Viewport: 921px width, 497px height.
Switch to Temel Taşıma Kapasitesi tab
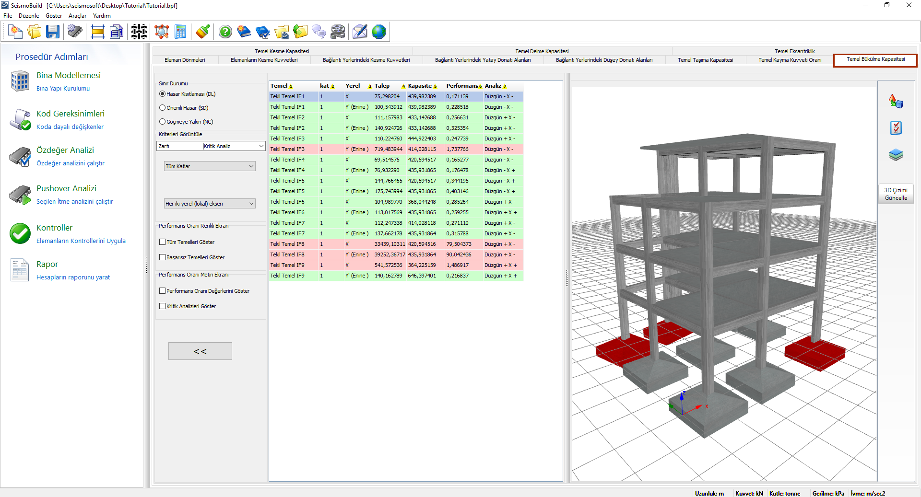pos(705,60)
